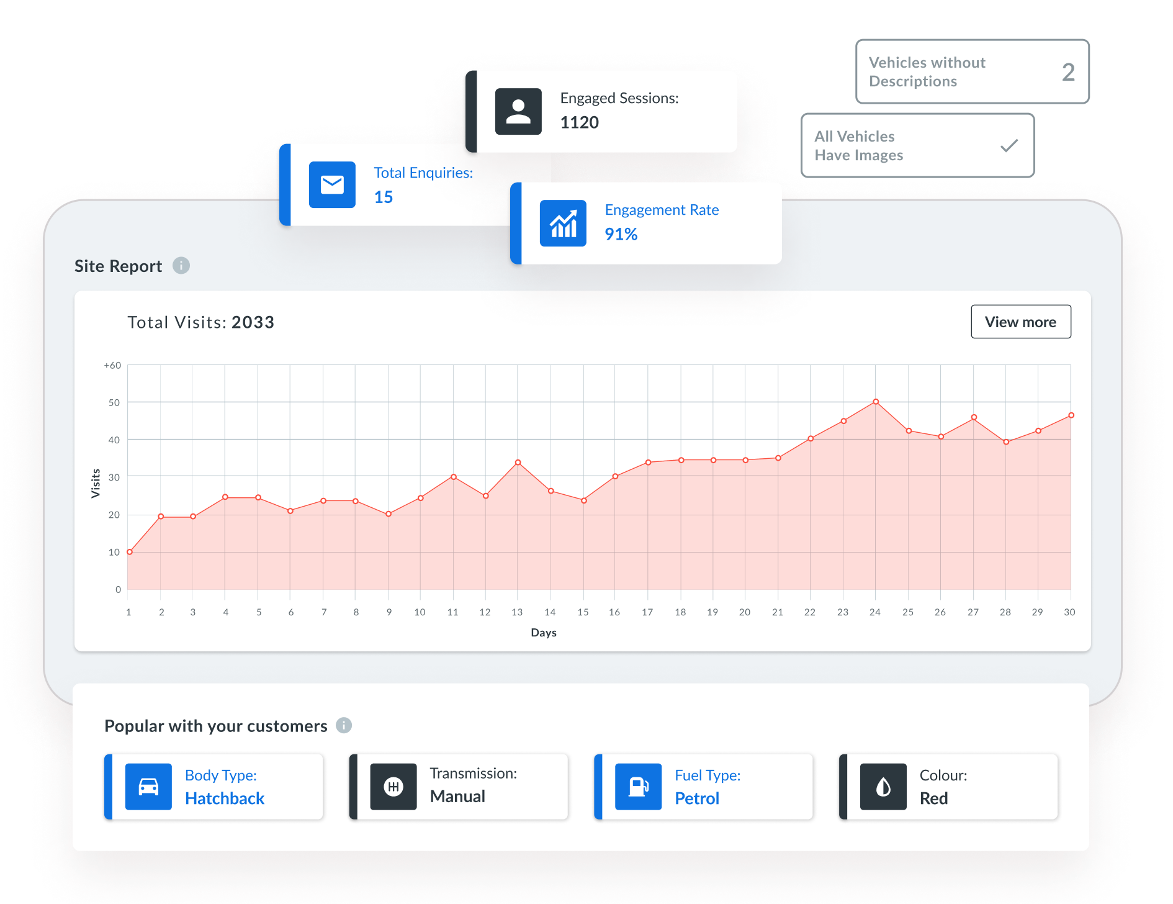The width and height of the screenshot is (1173, 904).
Task: Click the day 13 data point on chart
Action: pyautogui.click(x=518, y=463)
